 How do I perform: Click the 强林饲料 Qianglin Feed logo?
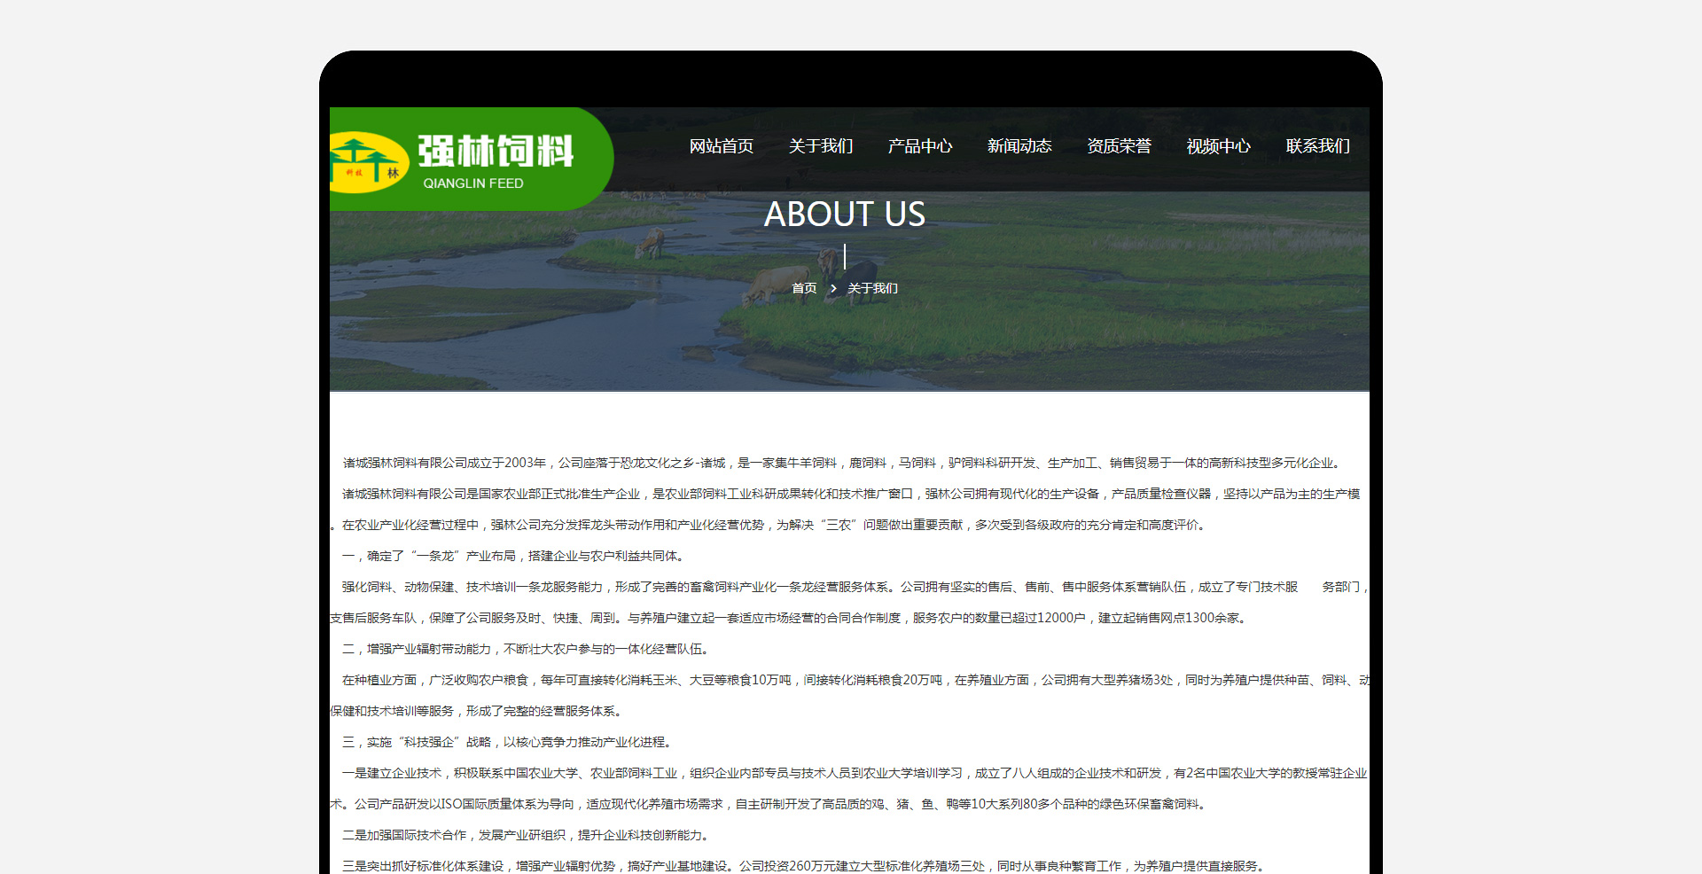pyautogui.click(x=471, y=159)
